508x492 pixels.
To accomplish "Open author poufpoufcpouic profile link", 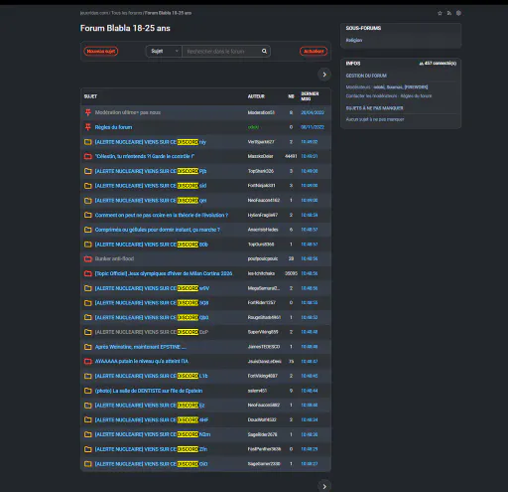I will (263, 258).
